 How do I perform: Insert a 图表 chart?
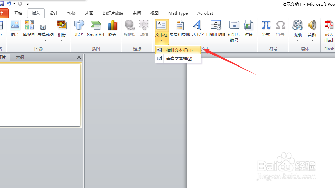pyautogui.click(x=112, y=28)
